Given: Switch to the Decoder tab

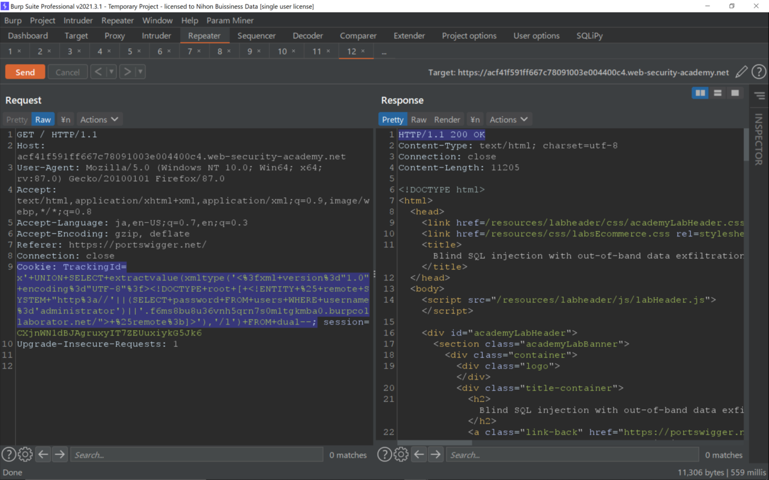Looking at the screenshot, I should [x=308, y=36].
